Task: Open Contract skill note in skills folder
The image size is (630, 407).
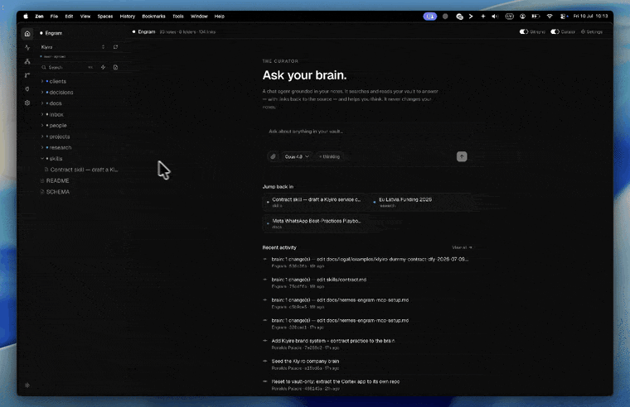Action: point(81,170)
